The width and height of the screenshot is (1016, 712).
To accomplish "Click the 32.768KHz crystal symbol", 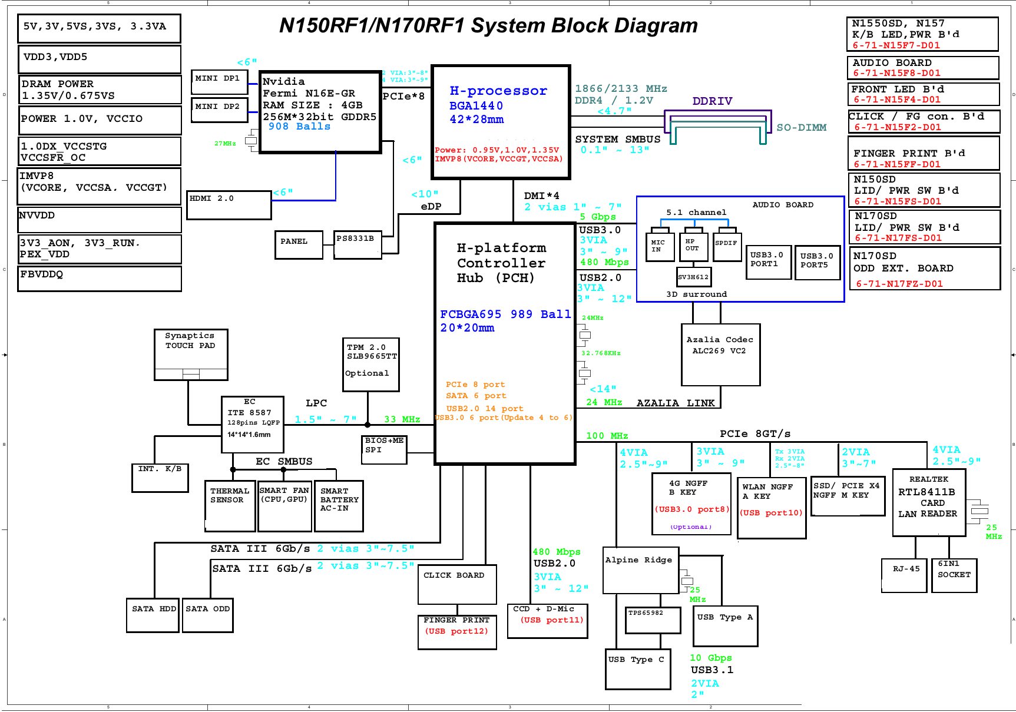I will (x=584, y=373).
